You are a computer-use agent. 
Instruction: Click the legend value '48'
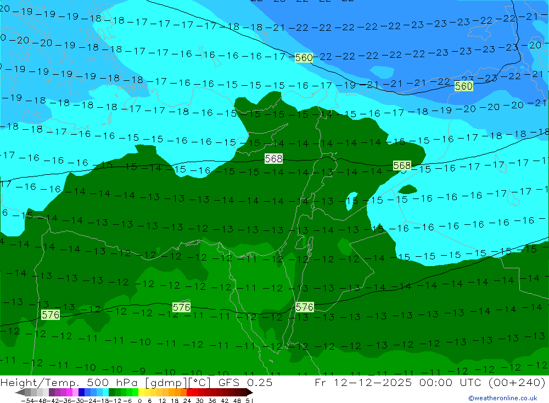point(237,401)
